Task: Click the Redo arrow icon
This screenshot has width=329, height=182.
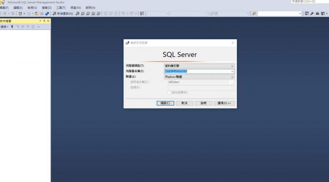Action: pos(131,13)
